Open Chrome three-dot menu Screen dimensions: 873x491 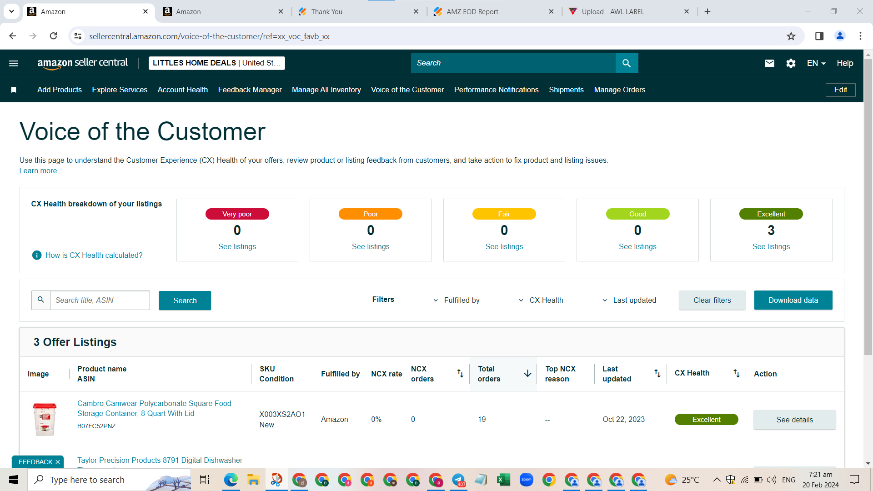tap(860, 36)
